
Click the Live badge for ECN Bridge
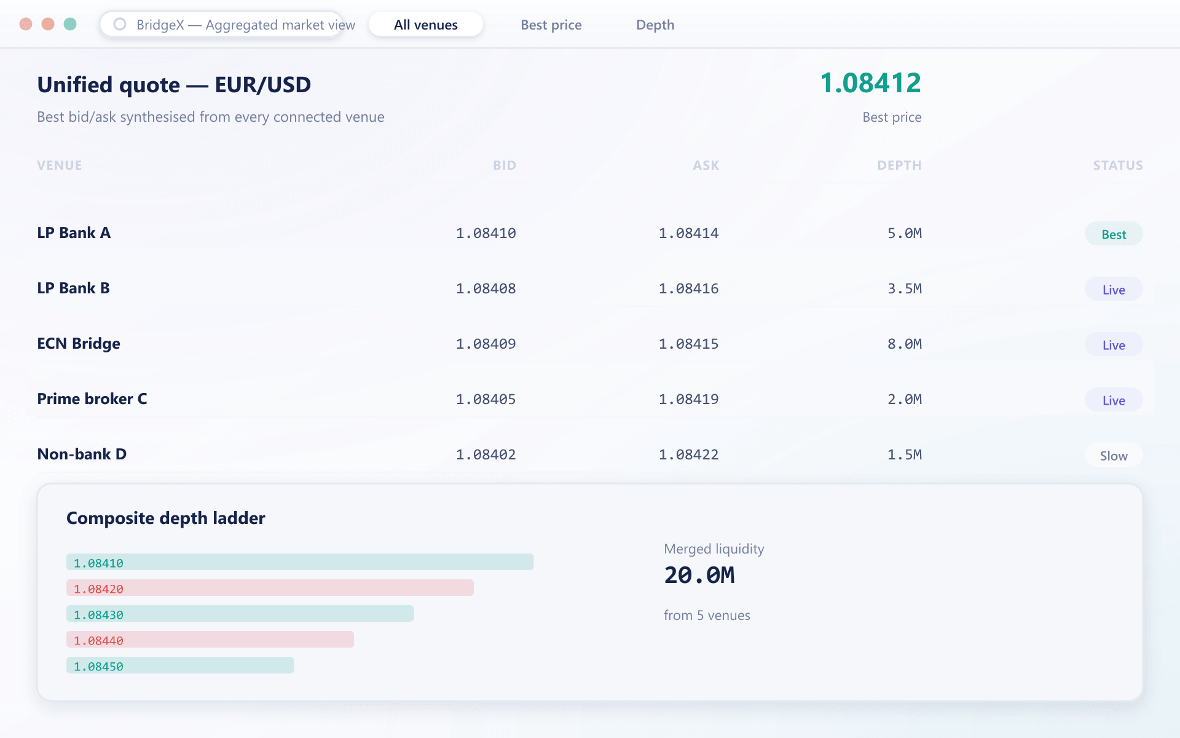pyautogui.click(x=1114, y=344)
